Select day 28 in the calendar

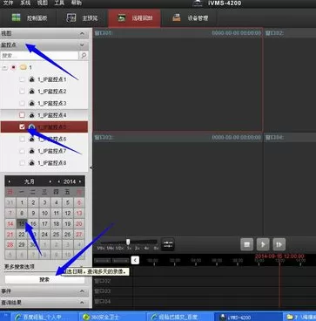tap(10, 245)
